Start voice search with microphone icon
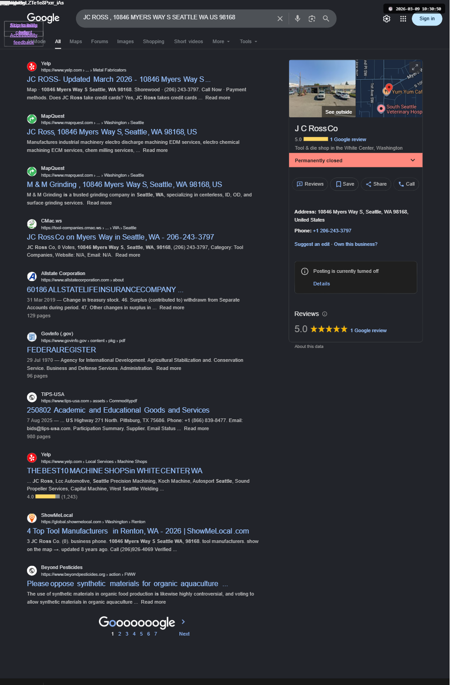This screenshot has height=685, width=455. tap(297, 18)
